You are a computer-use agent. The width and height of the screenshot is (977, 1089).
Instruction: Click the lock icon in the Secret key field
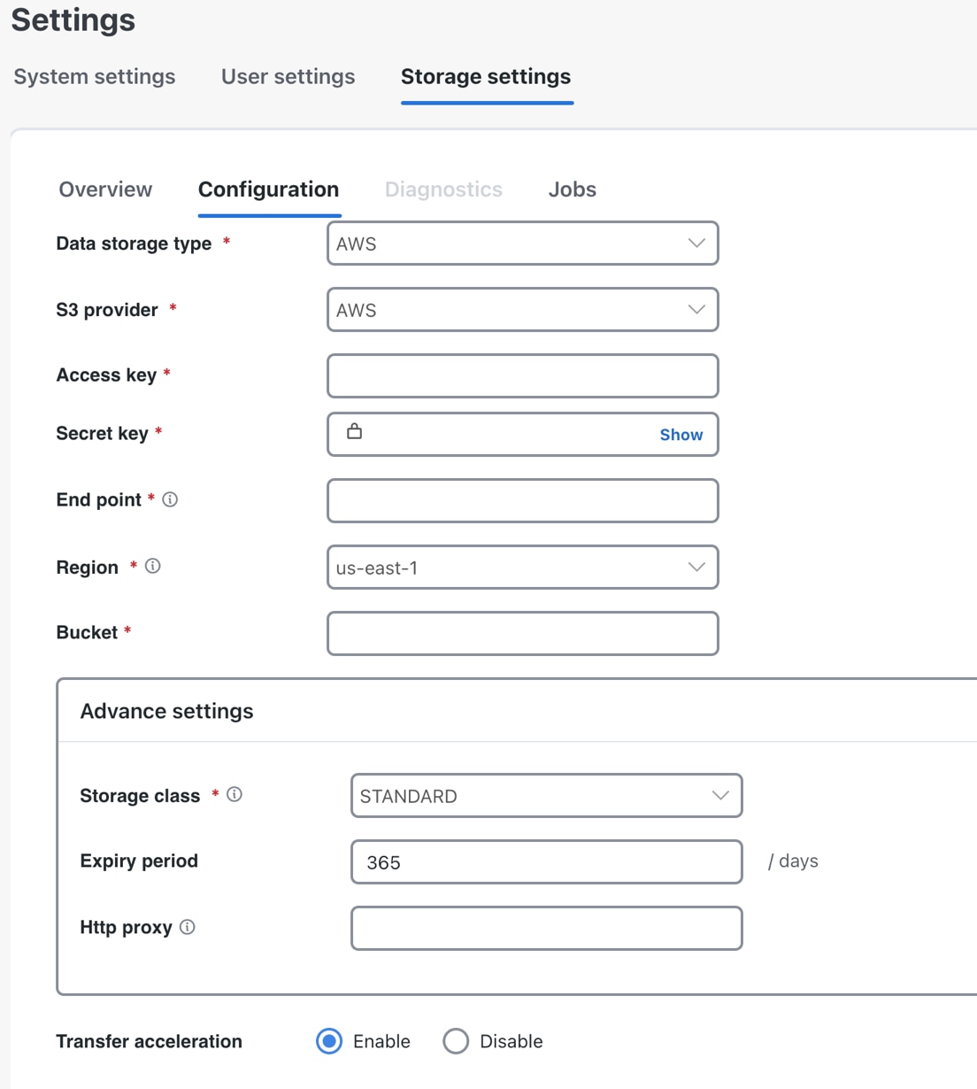coord(355,433)
